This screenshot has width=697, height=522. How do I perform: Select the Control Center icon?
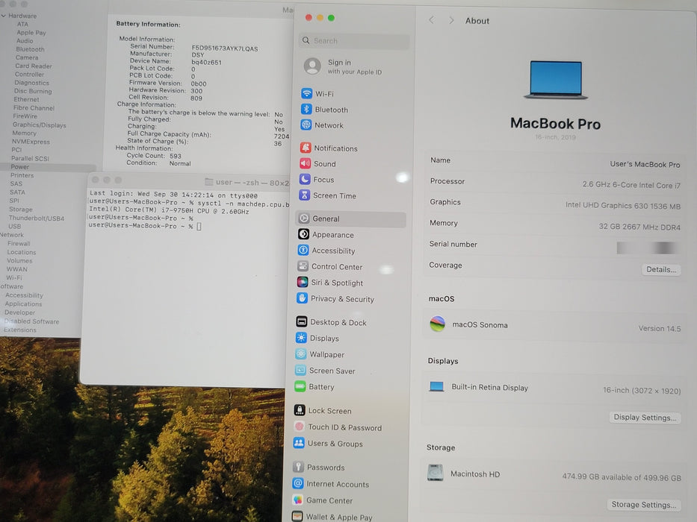[x=303, y=266]
